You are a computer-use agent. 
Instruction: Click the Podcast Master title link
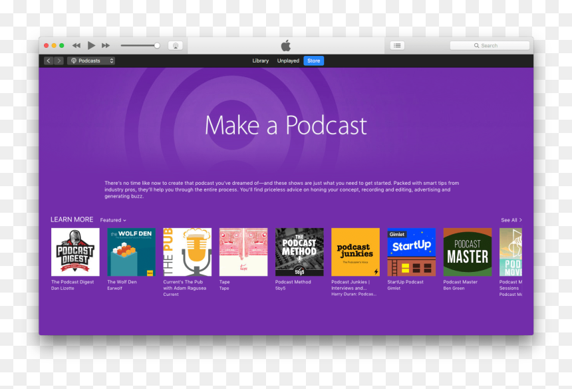(x=460, y=282)
